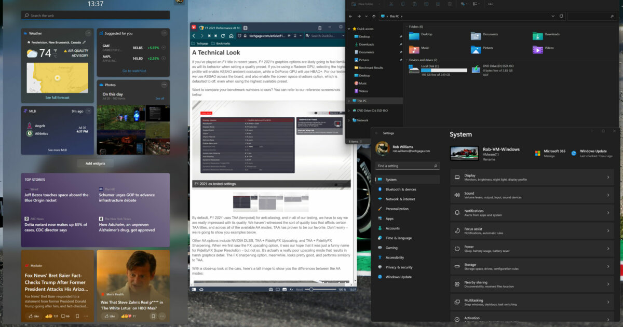The width and height of the screenshot is (623, 327).
Task: Click the Add widgets button
Action: pos(95,163)
